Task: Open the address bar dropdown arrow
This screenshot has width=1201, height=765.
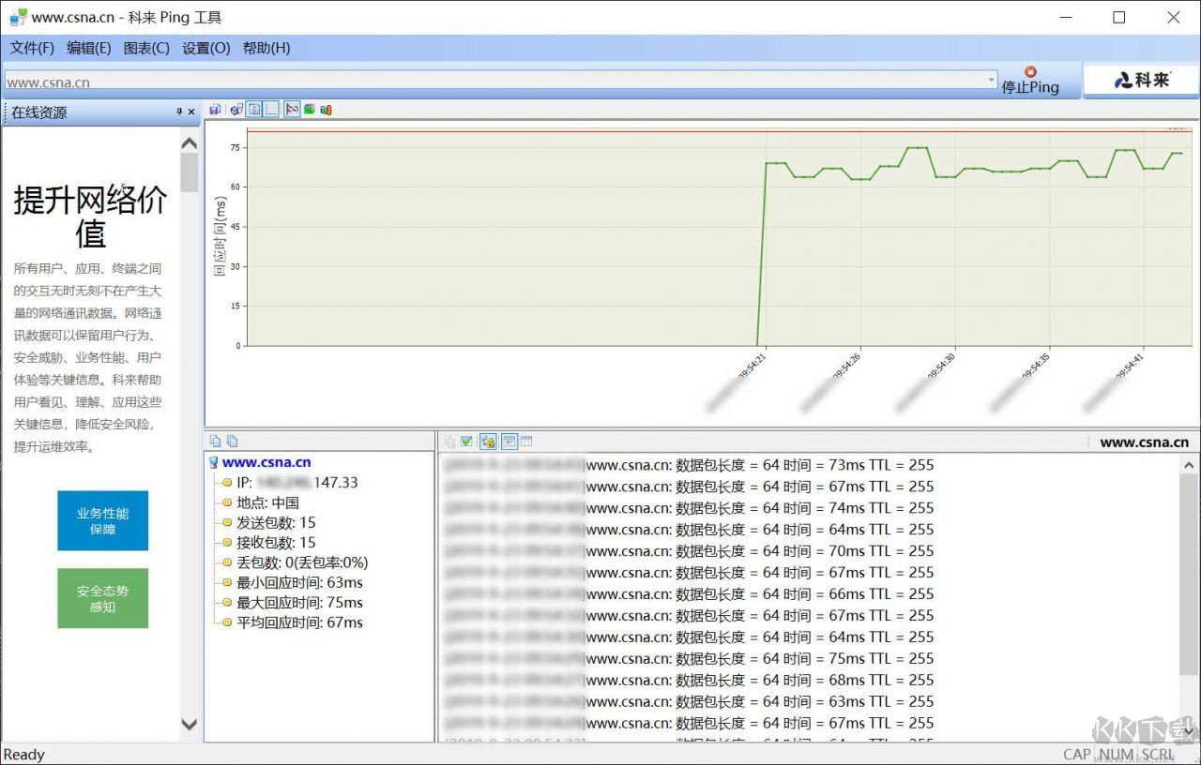Action: coord(992,82)
